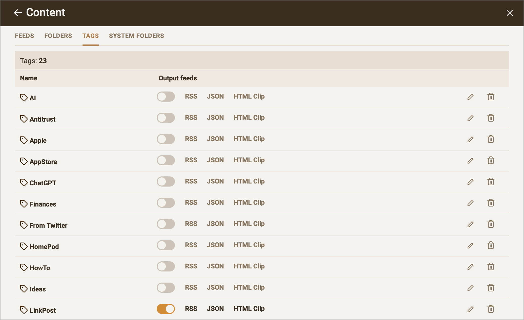The width and height of the screenshot is (524, 320).
Task: Switch to the FOLDERS tab
Action: pyautogui.click(x=58, y=36)
